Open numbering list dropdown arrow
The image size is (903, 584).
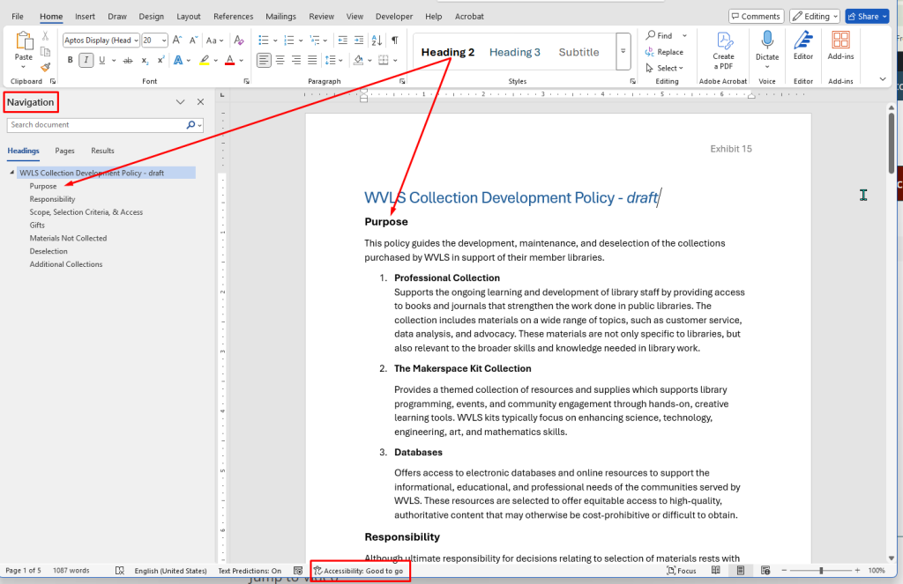pos(301,41)
